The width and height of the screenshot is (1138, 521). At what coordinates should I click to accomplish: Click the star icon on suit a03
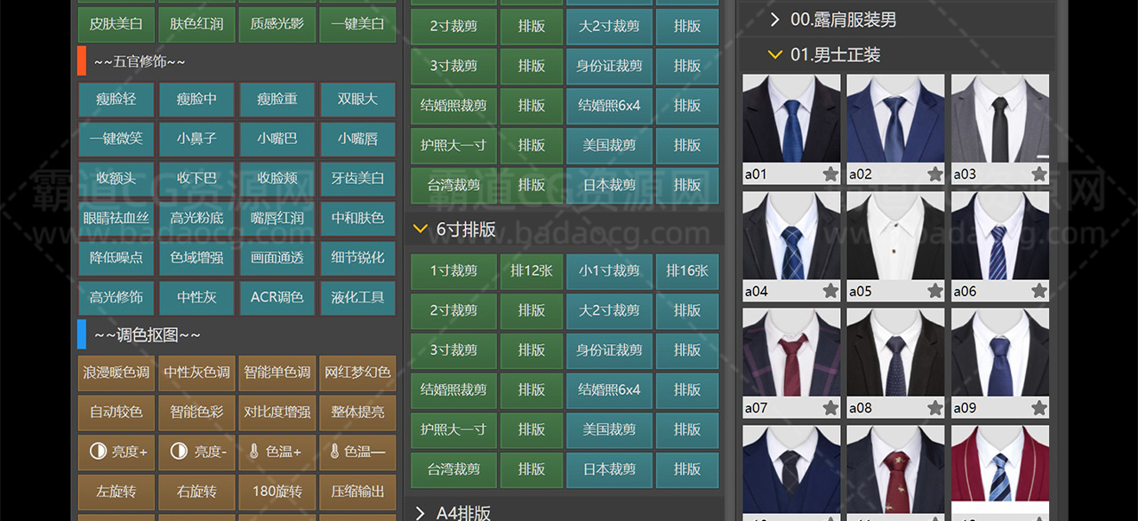coord(1039,174)
